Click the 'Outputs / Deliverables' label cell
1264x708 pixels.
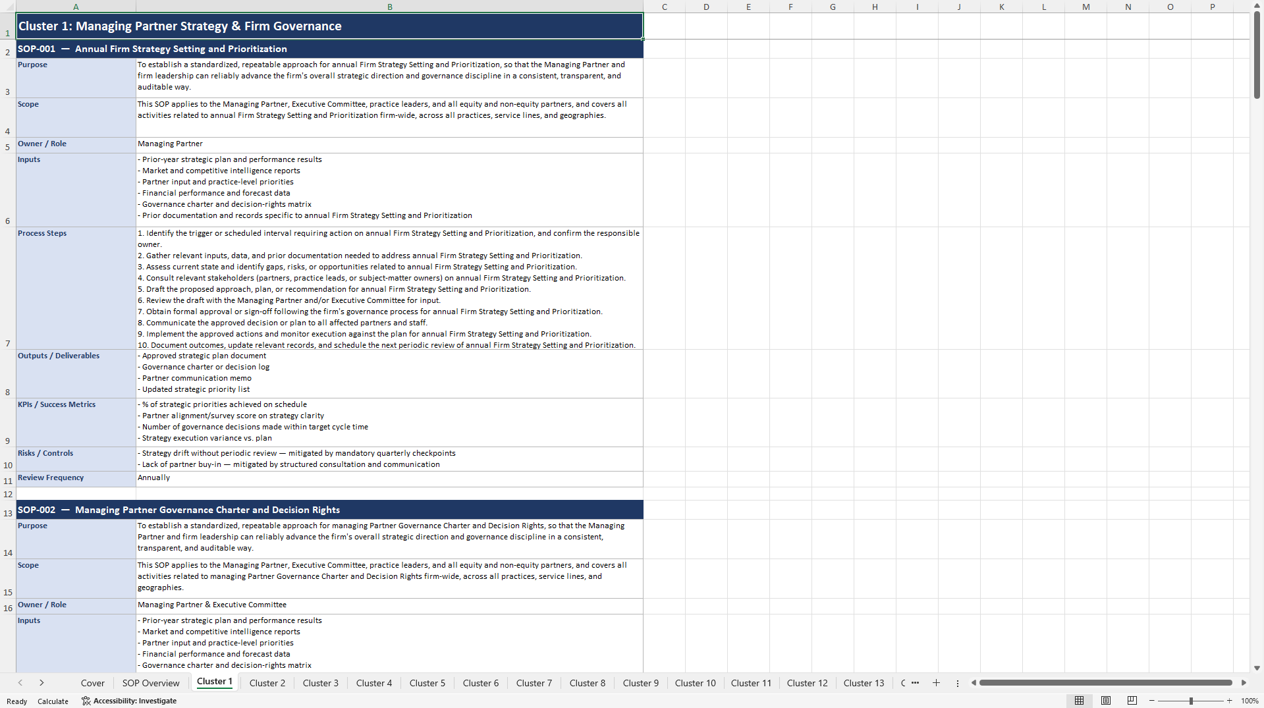click(x=76, y=373)
